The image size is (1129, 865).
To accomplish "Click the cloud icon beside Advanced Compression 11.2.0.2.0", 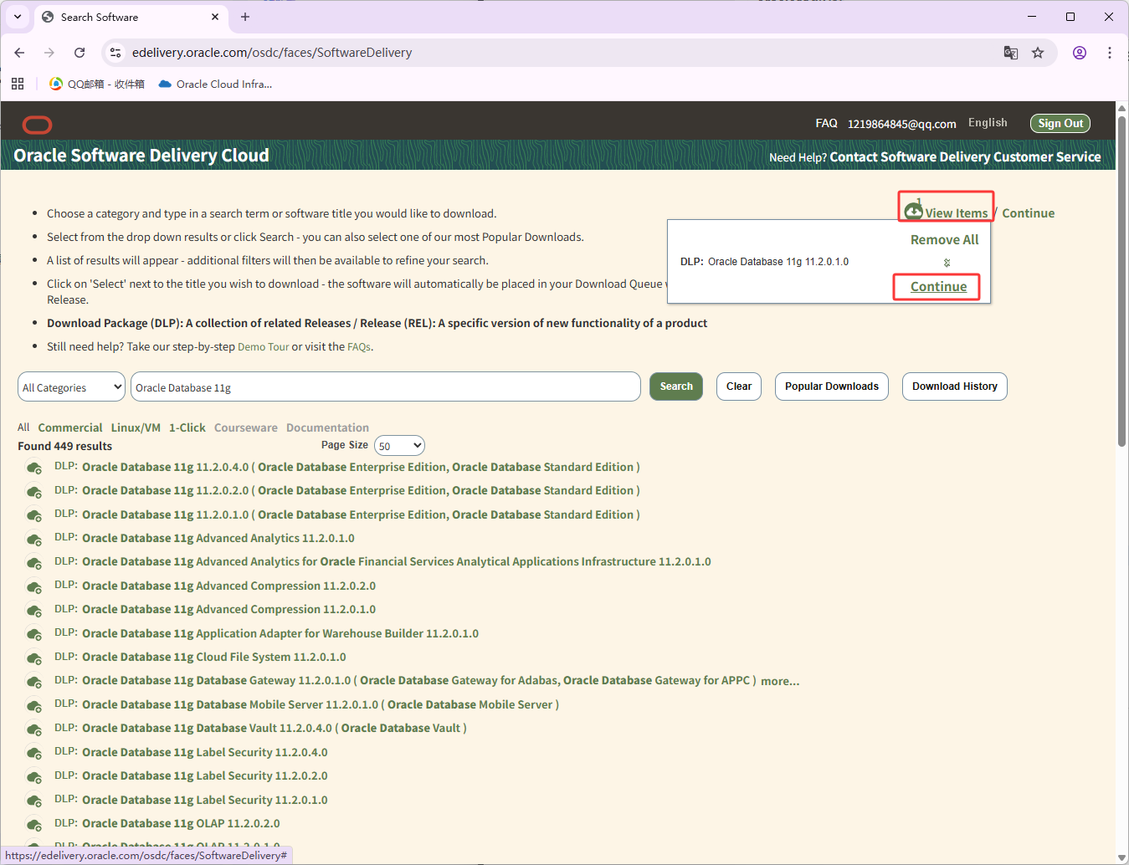I will 34,586.
